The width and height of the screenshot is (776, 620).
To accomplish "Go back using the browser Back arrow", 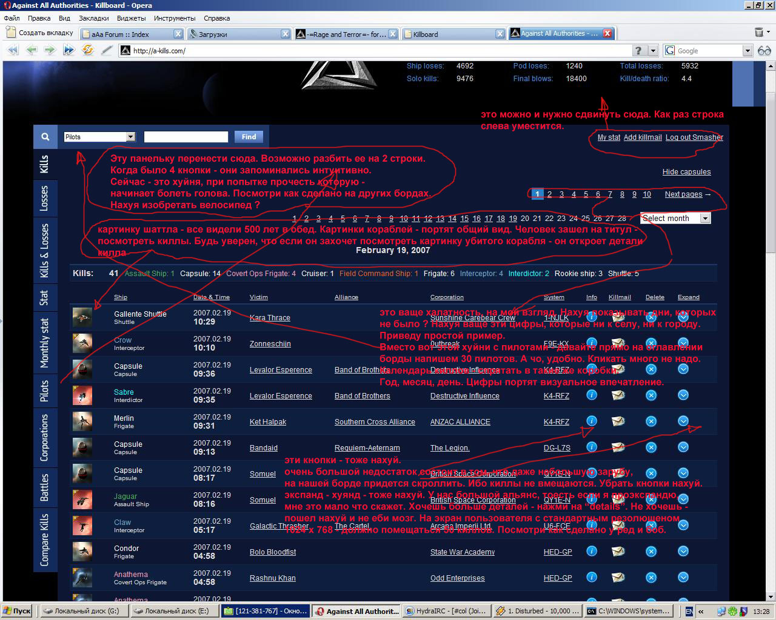I will 31,50.
